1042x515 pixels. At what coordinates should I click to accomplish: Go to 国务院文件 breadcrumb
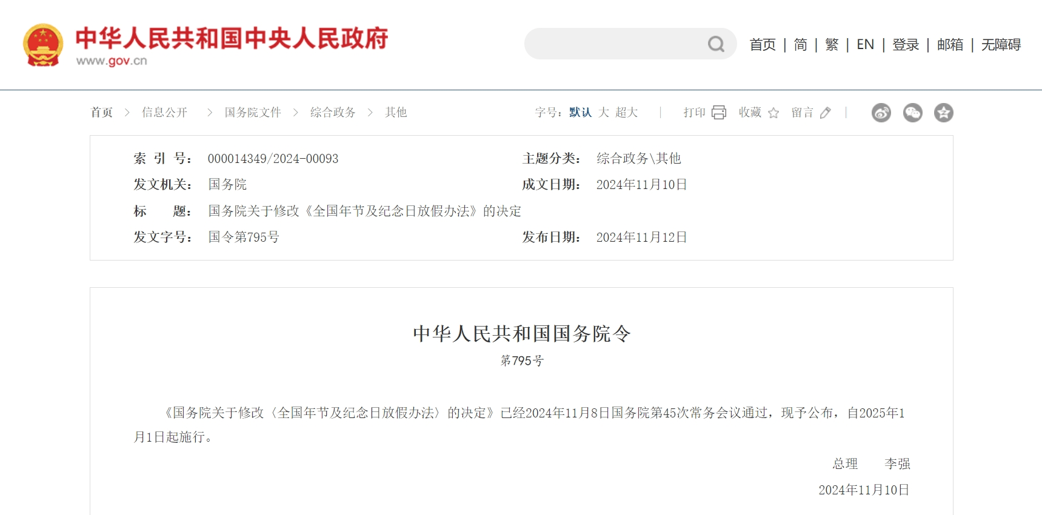coord(253,113)
